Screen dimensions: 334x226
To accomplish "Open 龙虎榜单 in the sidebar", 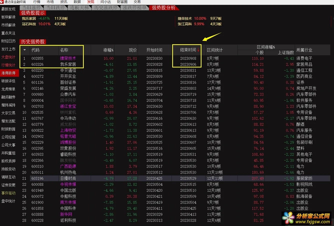I will click(8, 89).
